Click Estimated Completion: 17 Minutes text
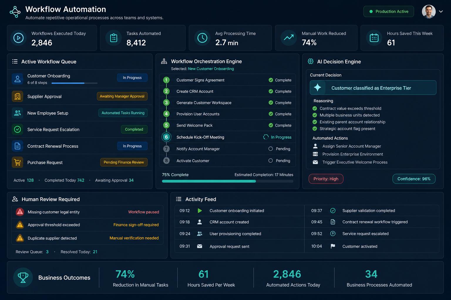Viewport: 451px width, 300px height. 264,175
